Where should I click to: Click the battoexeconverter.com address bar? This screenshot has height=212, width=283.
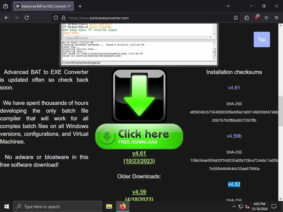coord(145,18)
